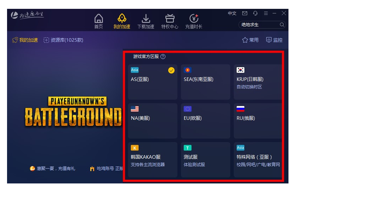This screenshot has width=365, height=205.
Task: Open 下载加速 download boost icon
Action: click(146, 20)
